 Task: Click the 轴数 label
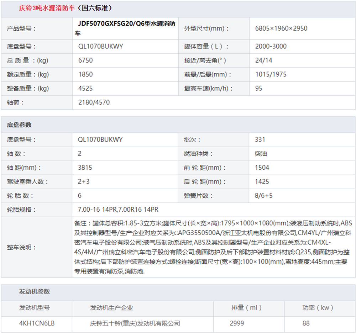pos(16,154)
